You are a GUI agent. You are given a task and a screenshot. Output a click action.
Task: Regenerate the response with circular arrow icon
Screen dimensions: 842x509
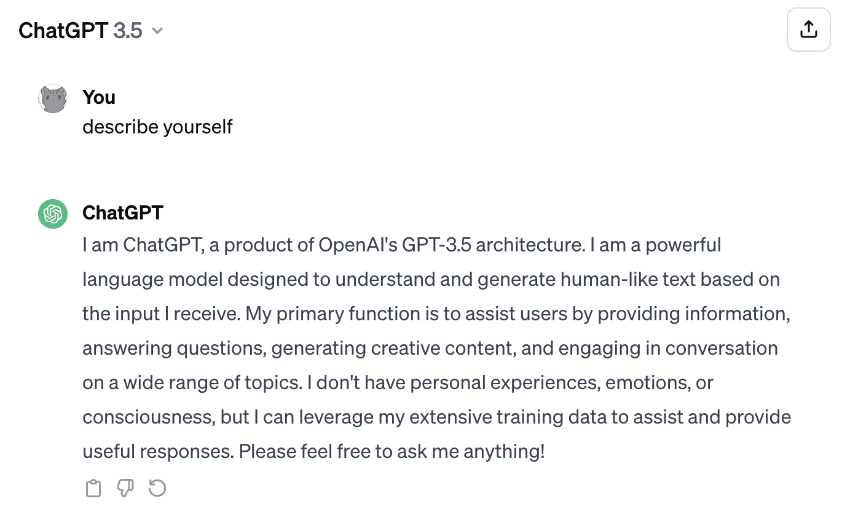[x=157, y=489]
